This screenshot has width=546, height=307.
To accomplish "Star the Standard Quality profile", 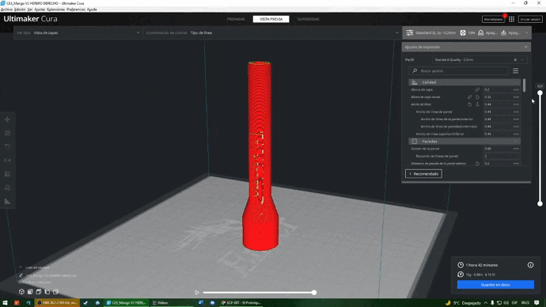I will (515, 60).
